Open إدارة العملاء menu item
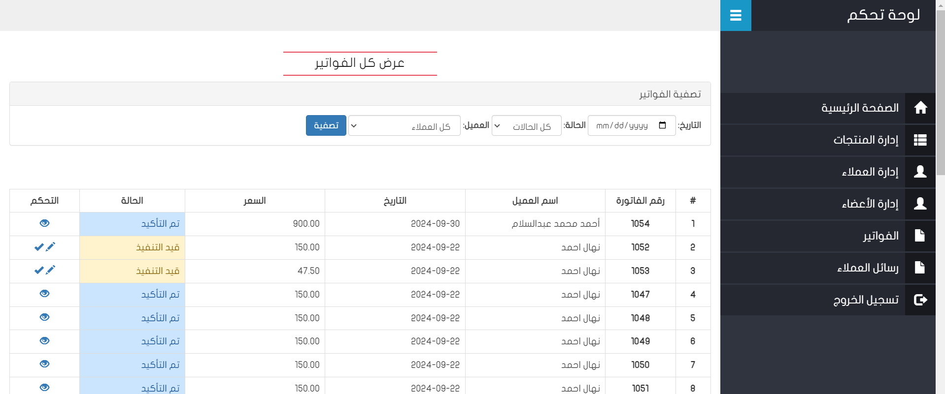The width and height of the screenshot is (945, 394). (x=828, y=172)
